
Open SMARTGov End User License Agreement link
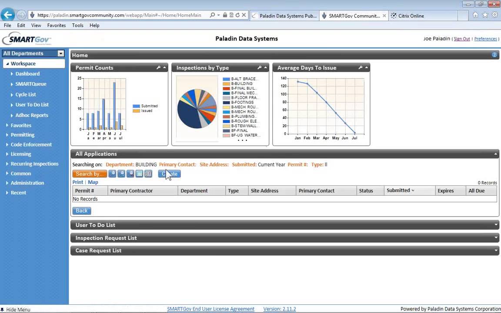click(x=210, y=309)
